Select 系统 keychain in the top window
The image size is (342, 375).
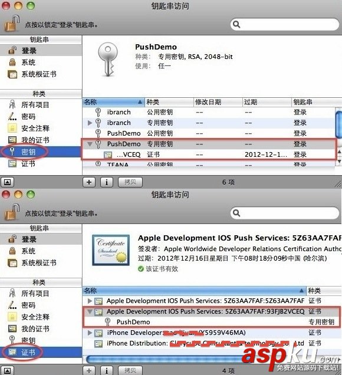41,62
